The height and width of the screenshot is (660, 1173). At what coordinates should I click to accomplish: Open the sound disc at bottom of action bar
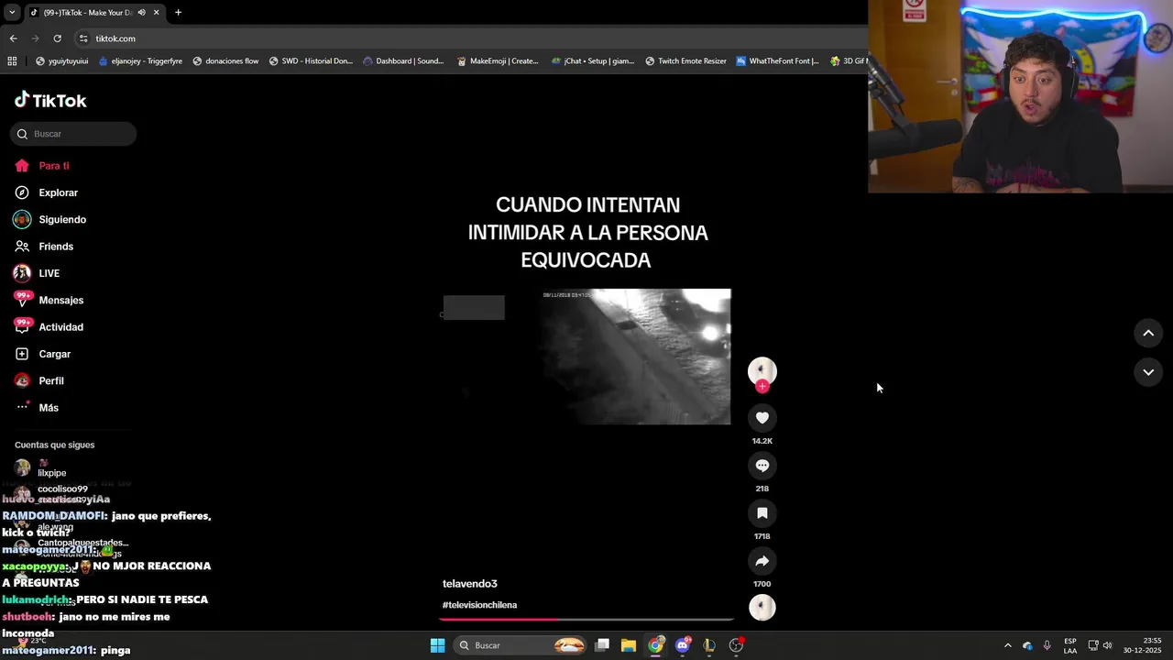tap(762, 607)
